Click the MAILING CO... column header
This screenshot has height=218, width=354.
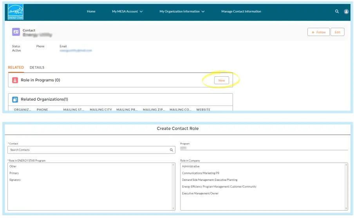(181, 110)
